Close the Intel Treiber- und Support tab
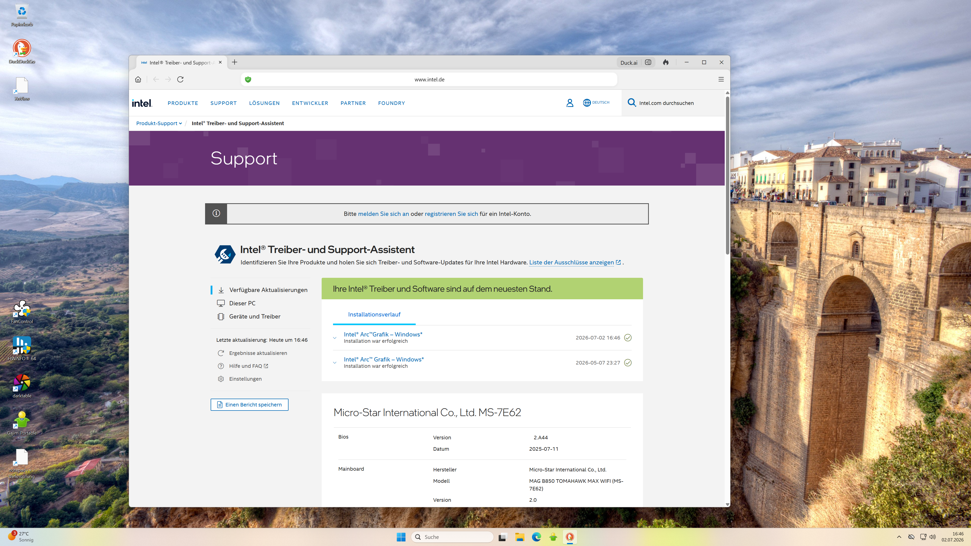Viewport: 971px width, 546px height. pyautogui.click(x=220, y=62)
